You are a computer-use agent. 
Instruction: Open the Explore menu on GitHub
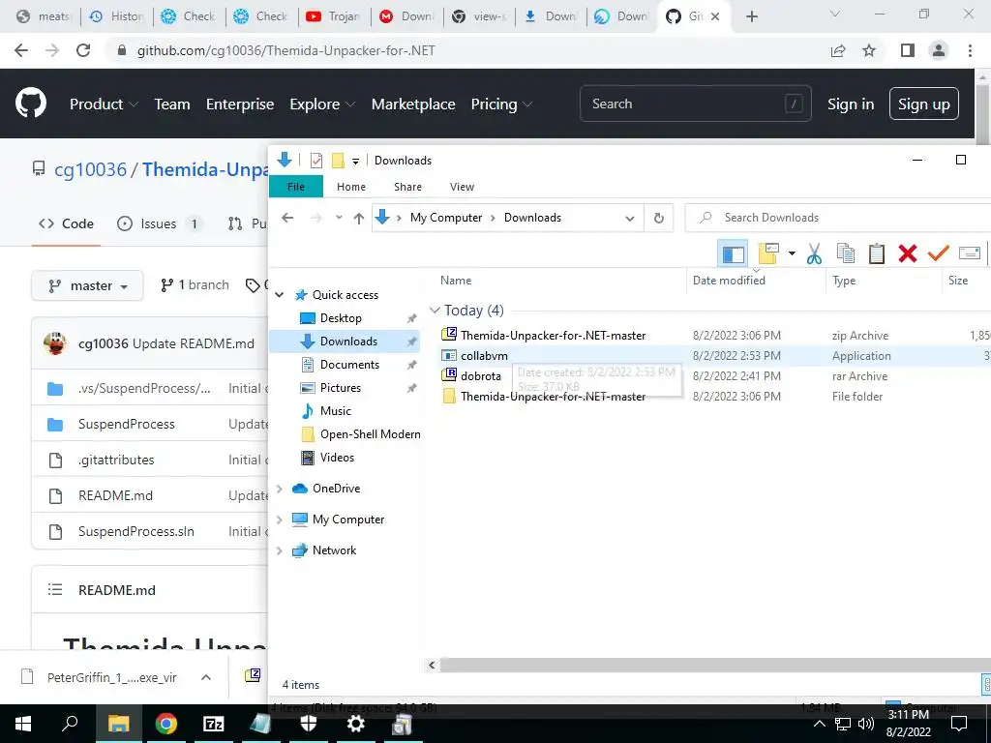point(321,104)
